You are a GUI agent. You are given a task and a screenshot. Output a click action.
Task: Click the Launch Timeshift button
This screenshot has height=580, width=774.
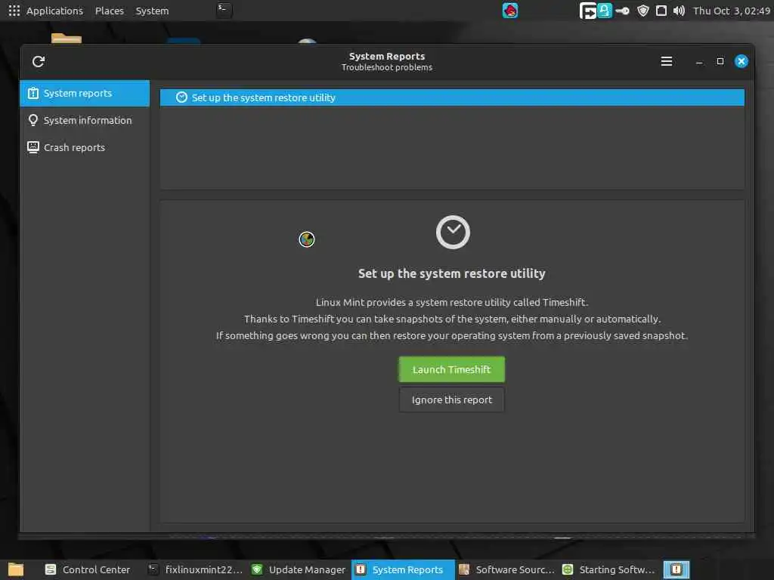(452, 369)
